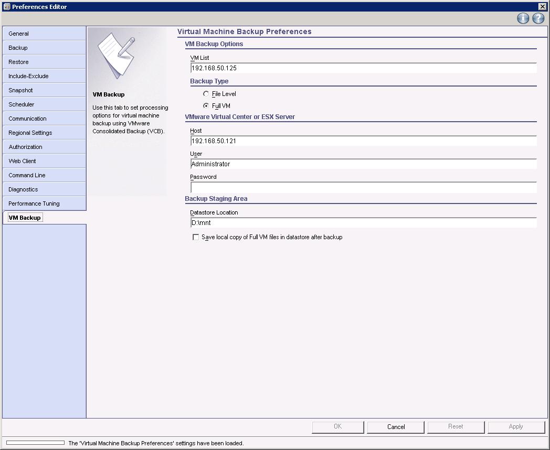Open the Diagnostics tab
This screenshot has height=450, width=550.
click(x=44, y=189)
